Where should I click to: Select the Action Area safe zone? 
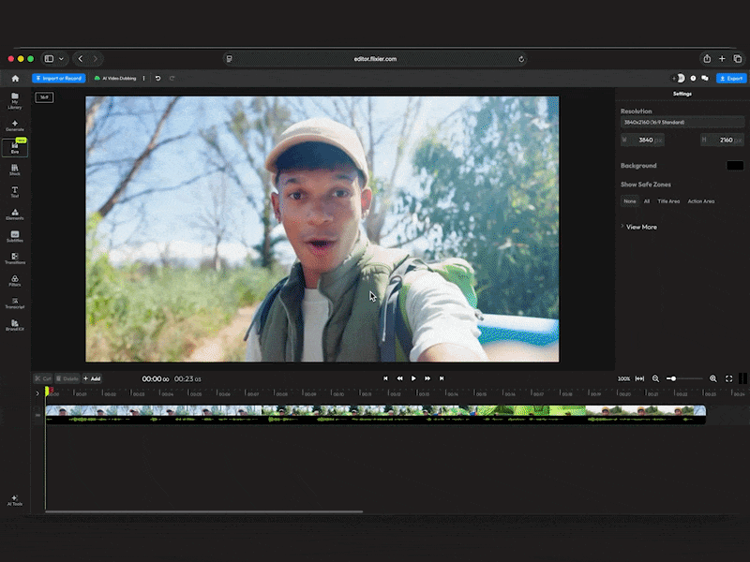[x=700, y=201]
